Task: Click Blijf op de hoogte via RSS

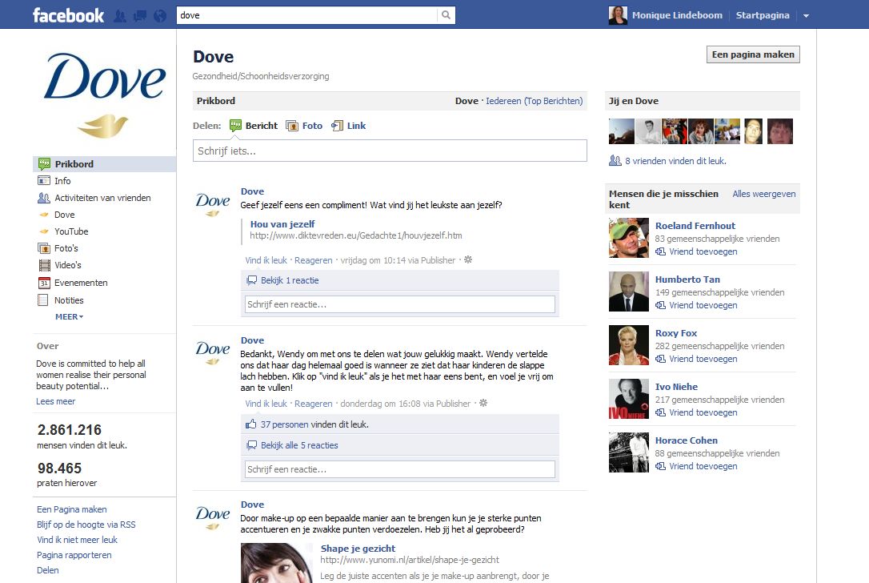Action: point(86,525)
